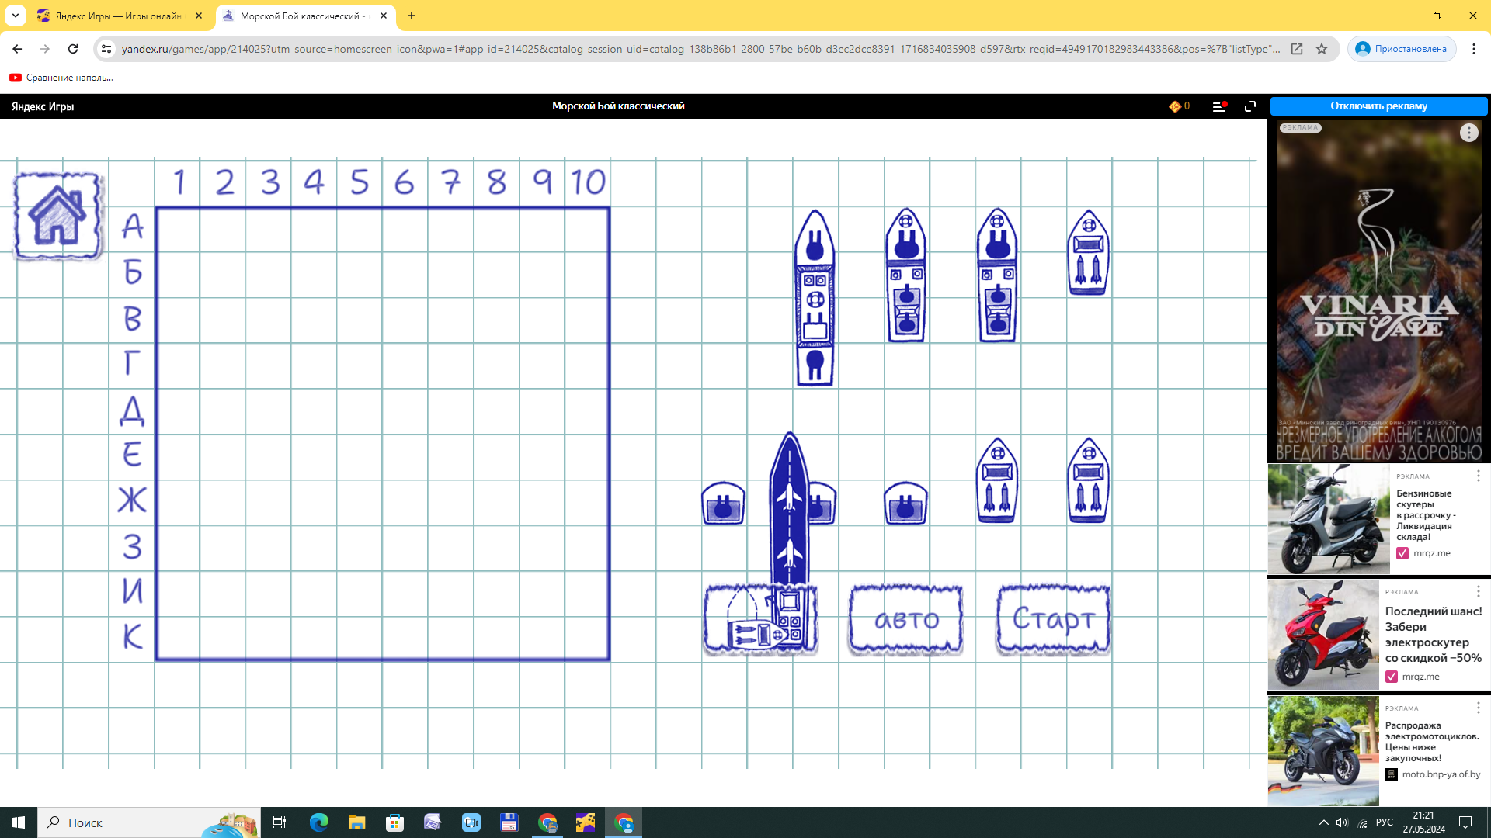Open the Yandex Games menu icon
Screen dimensions: 1491x838
[1218, 106]
